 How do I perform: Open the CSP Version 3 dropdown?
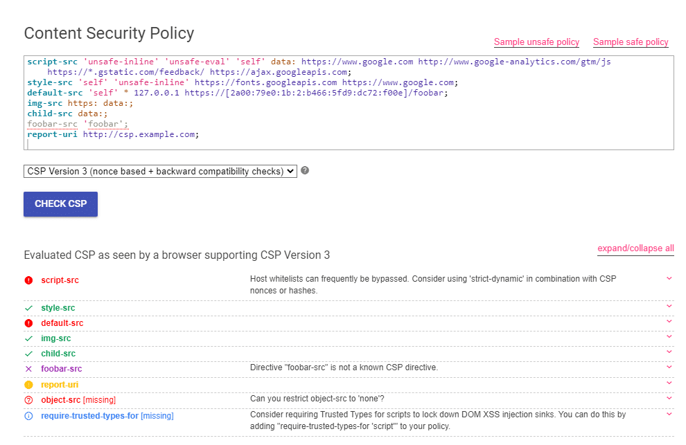[x=160, y=172]
